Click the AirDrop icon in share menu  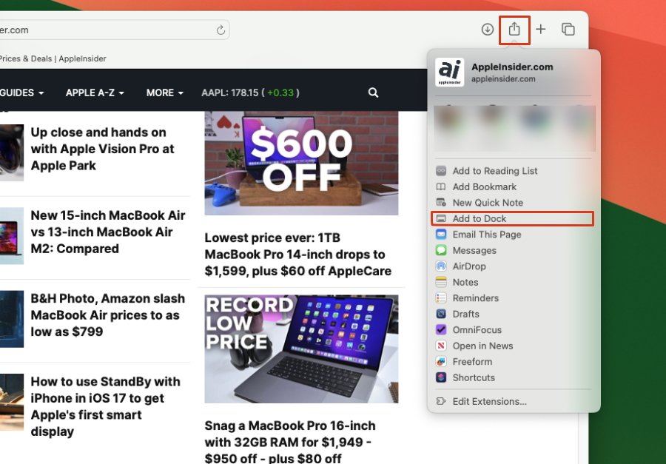point(441,266)
